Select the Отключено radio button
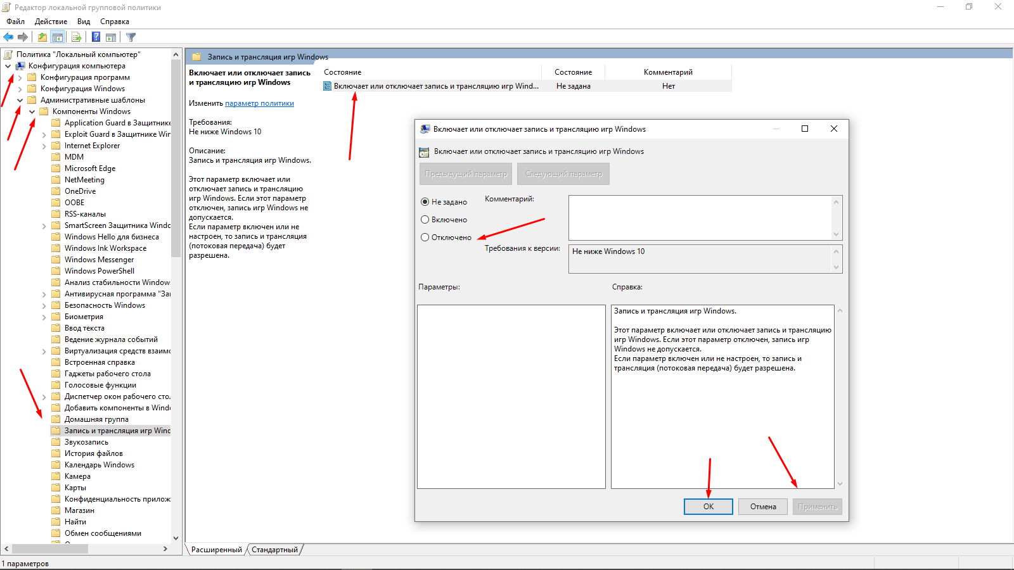 (x=425, y=237)
